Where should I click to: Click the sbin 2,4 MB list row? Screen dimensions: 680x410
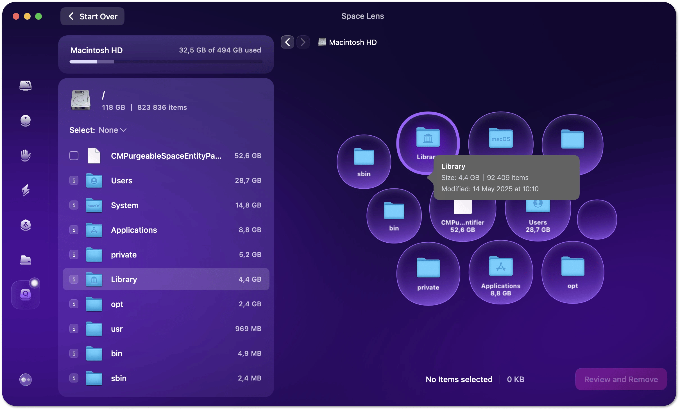tap(166, 378)
